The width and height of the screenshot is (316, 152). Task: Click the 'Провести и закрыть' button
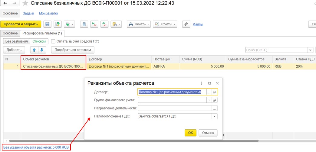pos(21,24)
